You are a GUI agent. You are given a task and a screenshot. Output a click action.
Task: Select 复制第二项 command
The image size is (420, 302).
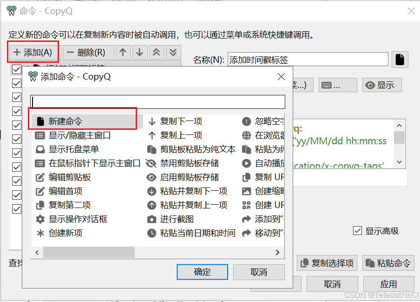(x=63, y=205)
